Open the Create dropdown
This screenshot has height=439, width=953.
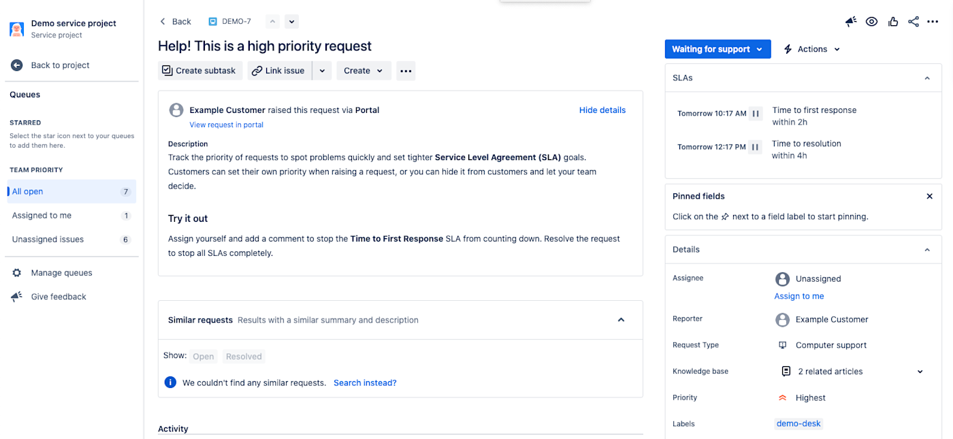click(x=364, y=71)
